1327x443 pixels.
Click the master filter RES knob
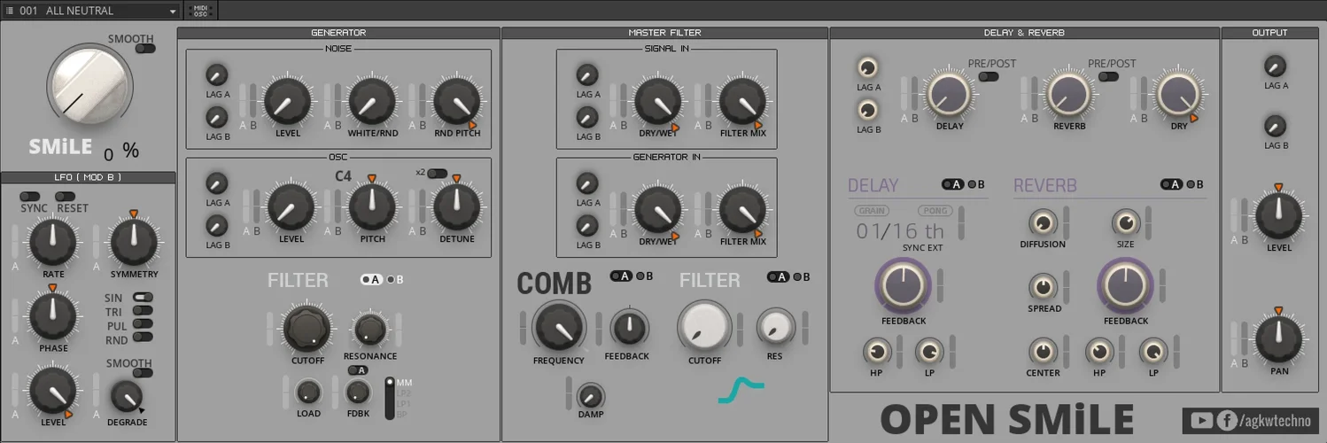coord(774,326)
